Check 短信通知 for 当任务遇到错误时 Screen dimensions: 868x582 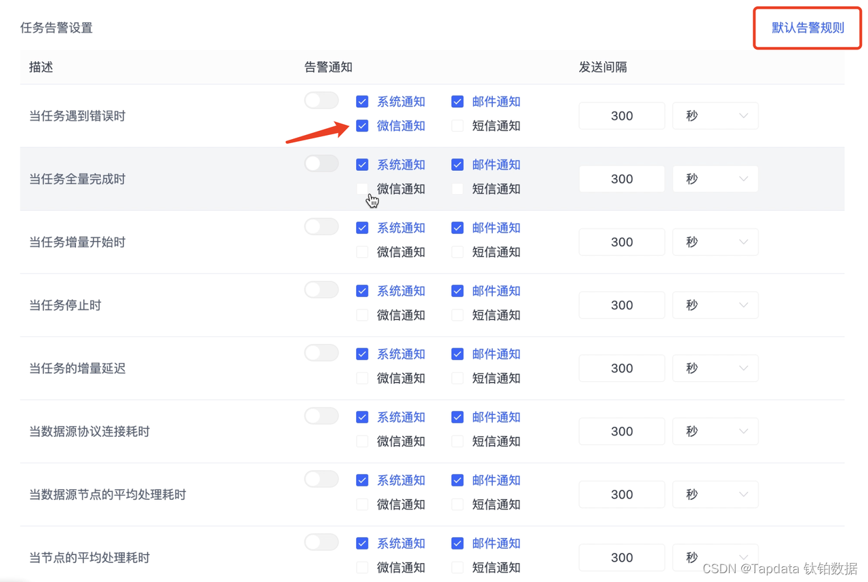(x=458, y=125)
